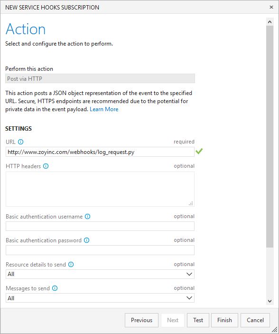
Task: Click the Test button
Action: [198, 320]
